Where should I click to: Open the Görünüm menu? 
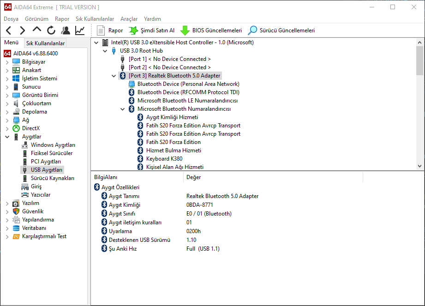coord(36,19)
